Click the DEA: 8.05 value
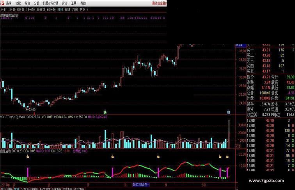 (29, 151)
